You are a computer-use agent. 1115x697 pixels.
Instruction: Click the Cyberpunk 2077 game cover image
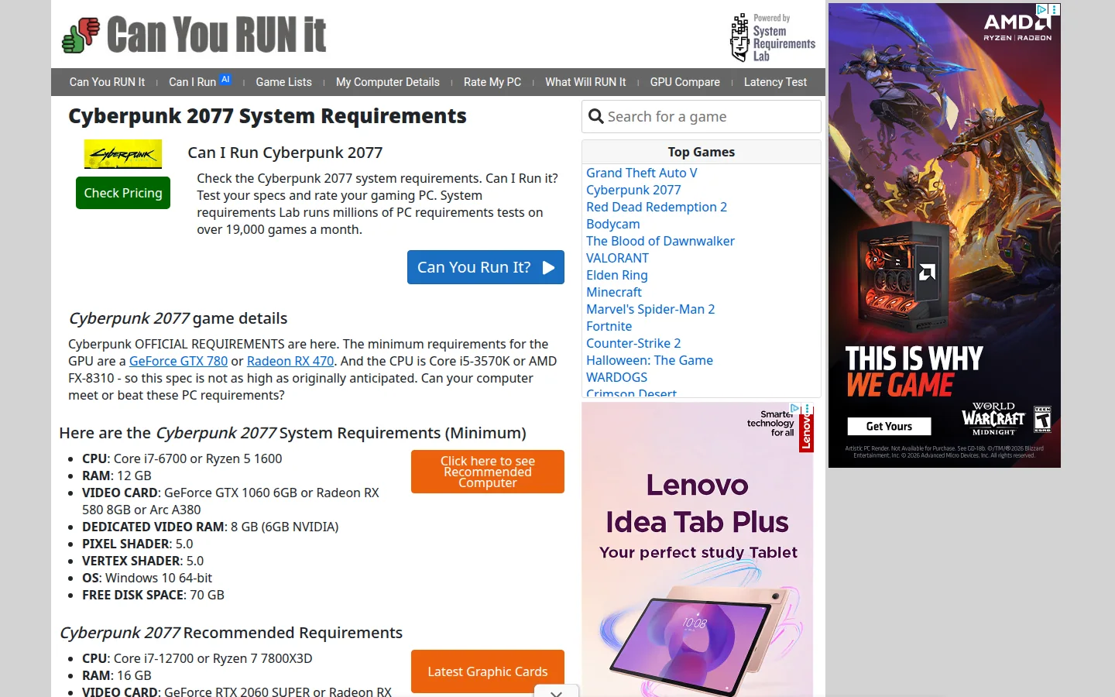pyautogui.click(x=123, y=154)
